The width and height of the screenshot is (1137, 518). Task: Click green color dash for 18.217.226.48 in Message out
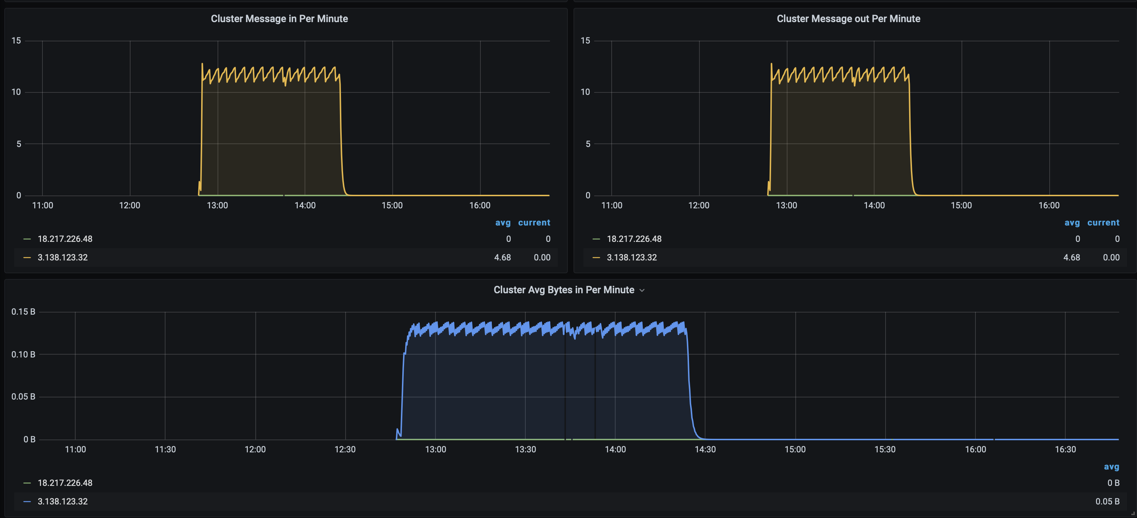pyautogui.click(x=596, y=239)
